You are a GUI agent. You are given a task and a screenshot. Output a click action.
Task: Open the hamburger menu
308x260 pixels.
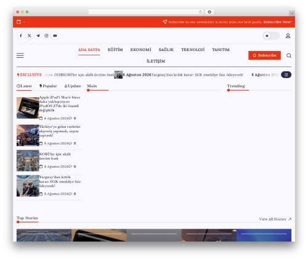(20, 55)
